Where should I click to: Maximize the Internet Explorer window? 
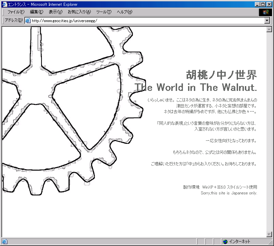point(263,4)
